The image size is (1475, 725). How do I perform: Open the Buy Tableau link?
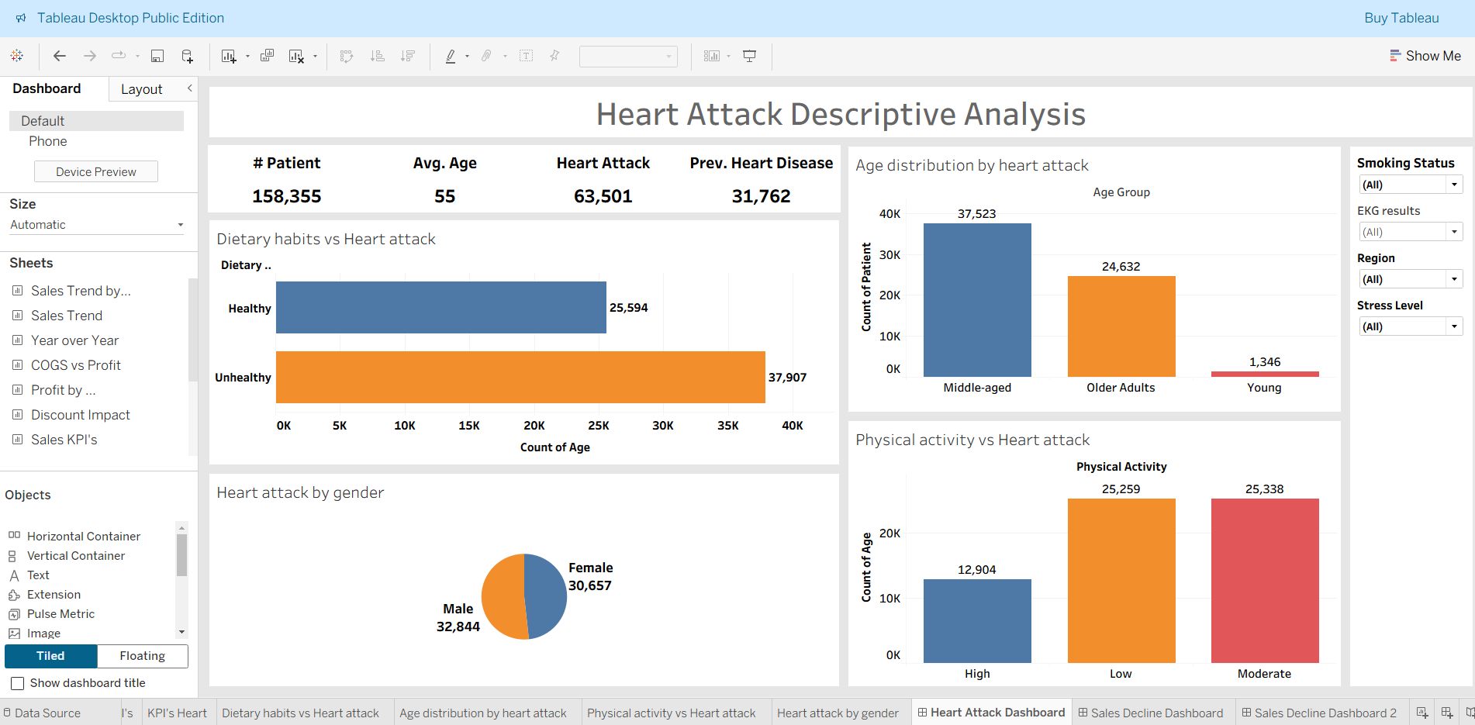(1401, 18)
